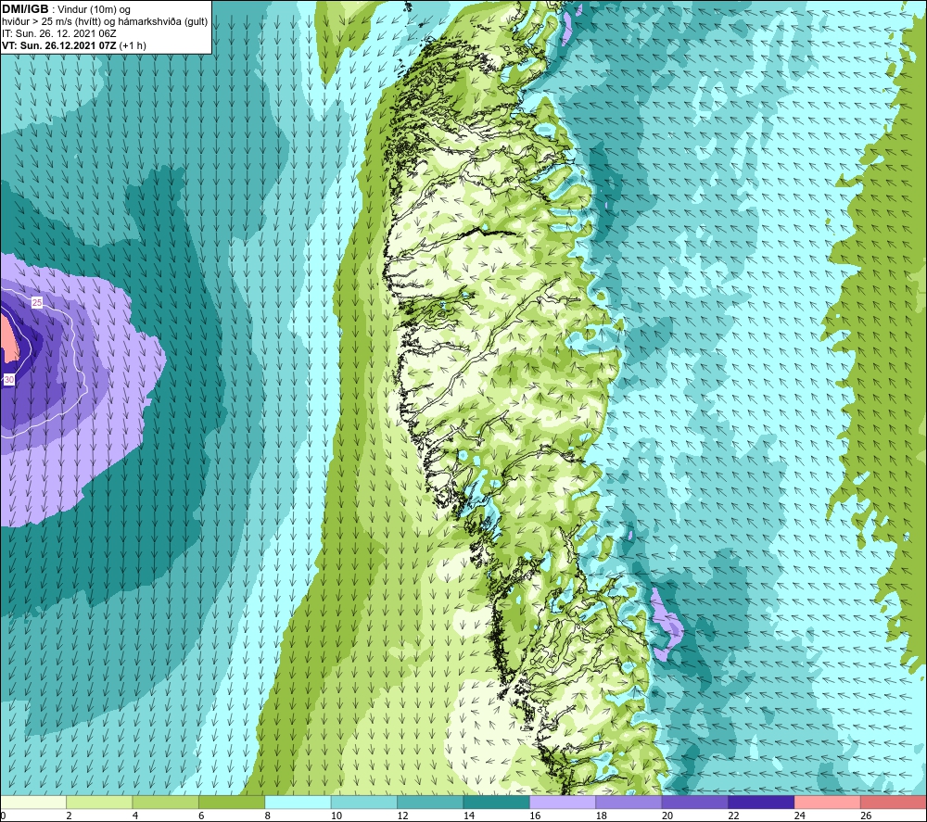927x822 pixels.
Task: Click the 'VT: Sun. 26.12.2021 07Z' line
Action: 59,45
